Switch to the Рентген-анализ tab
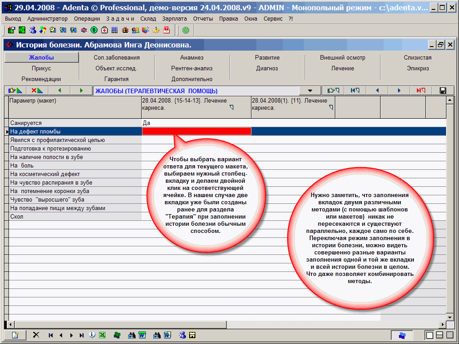The height and width of the screenshot is (344, 459). tap(192, 69)
